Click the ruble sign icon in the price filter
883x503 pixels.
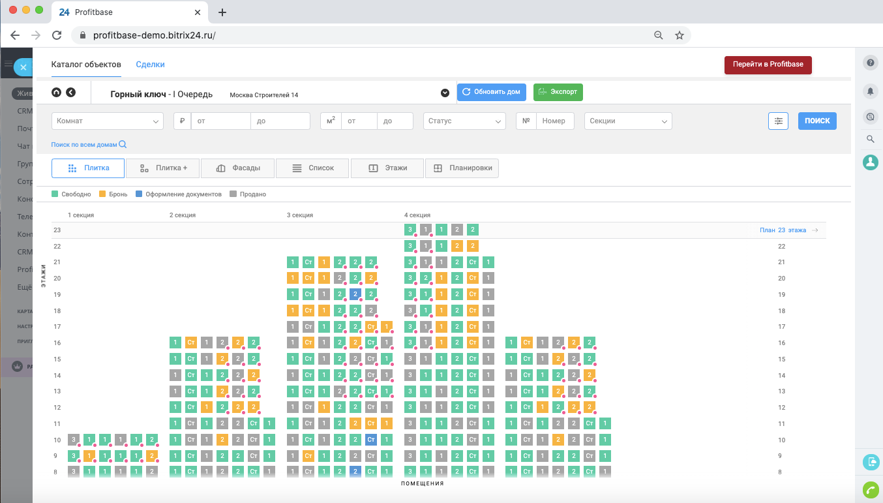182,121
